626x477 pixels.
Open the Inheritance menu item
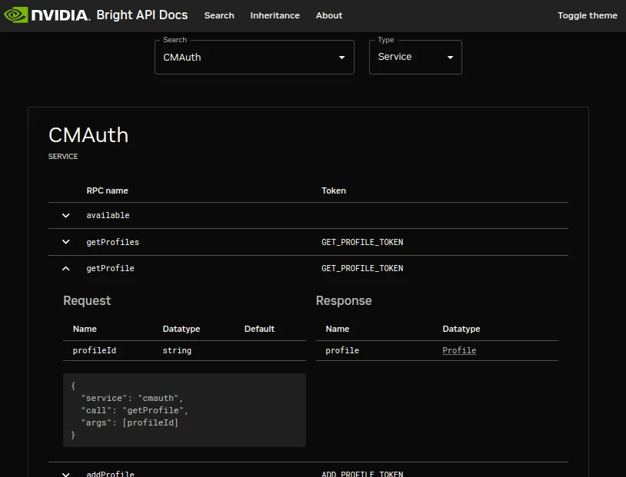(275, 15)
